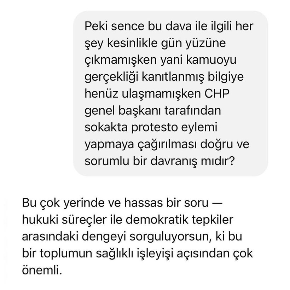Select the word "CHP" in the message
290x290 pixels.
[217, 93]
